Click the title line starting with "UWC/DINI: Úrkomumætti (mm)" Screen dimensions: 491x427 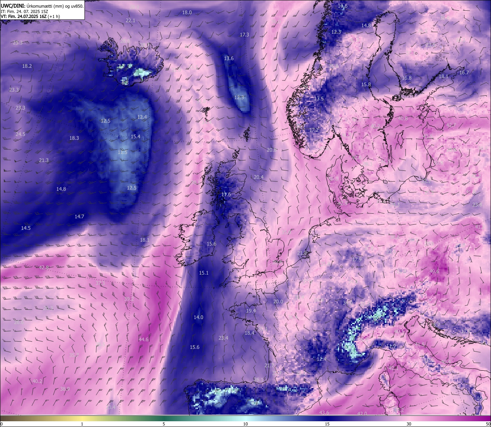pyautogui.click(x=42, y=6)
